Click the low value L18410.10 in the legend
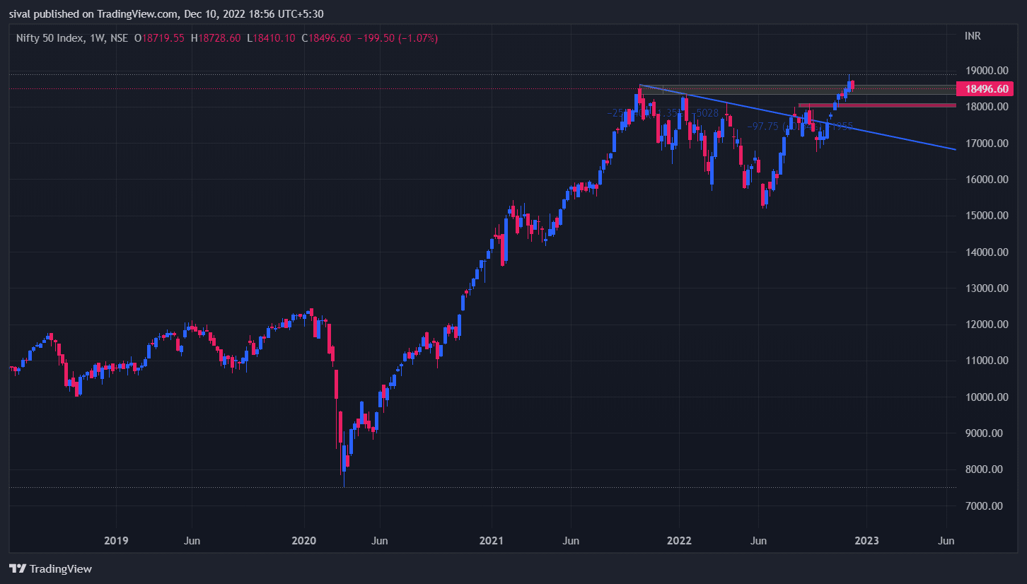The height and width of the screenshot is (584, 1027). (x=271, y=38)
